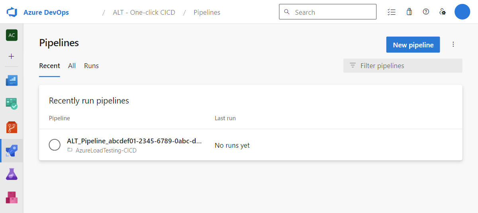Open Artifacts in the sidebar
This screenshot has width=478, height=213.
pyautogui.click(x=12, y=197)
